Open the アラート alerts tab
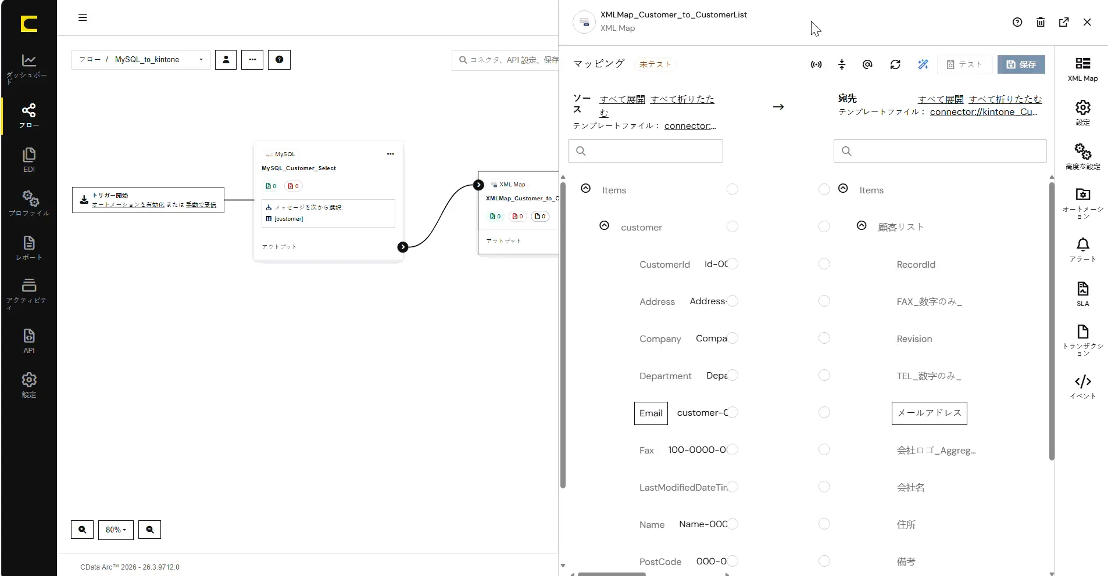1108x576 pixels. click(1082, 250)
